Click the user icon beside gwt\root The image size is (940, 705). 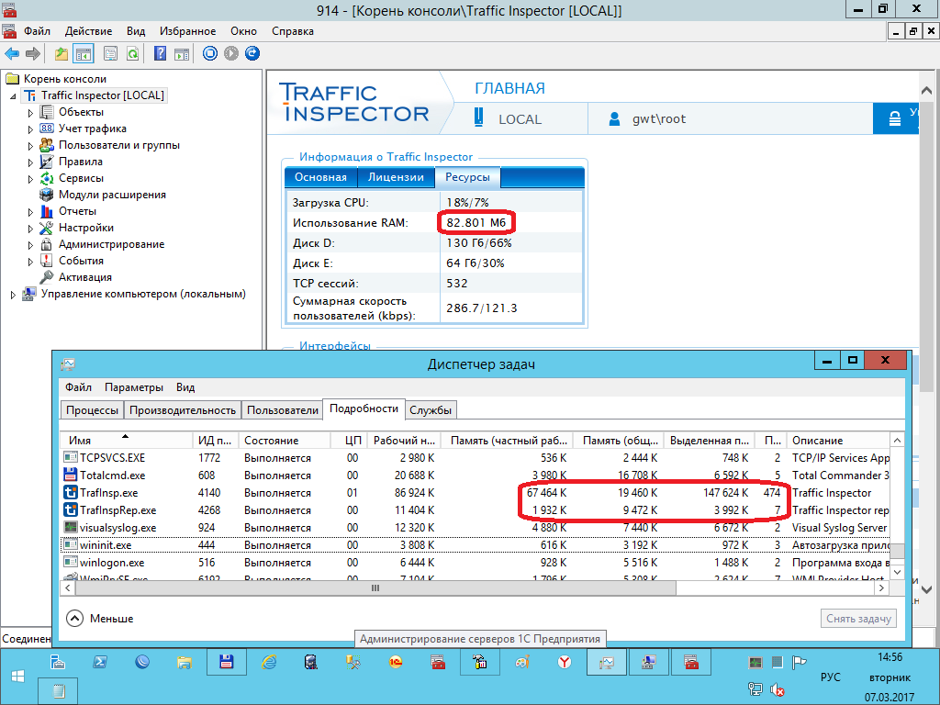pos(614,118)
